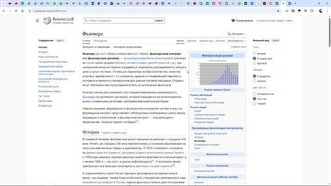Screen dimensions: 331x186
Task: View site information icon beside the URL
Action: [x=30, y=11]
